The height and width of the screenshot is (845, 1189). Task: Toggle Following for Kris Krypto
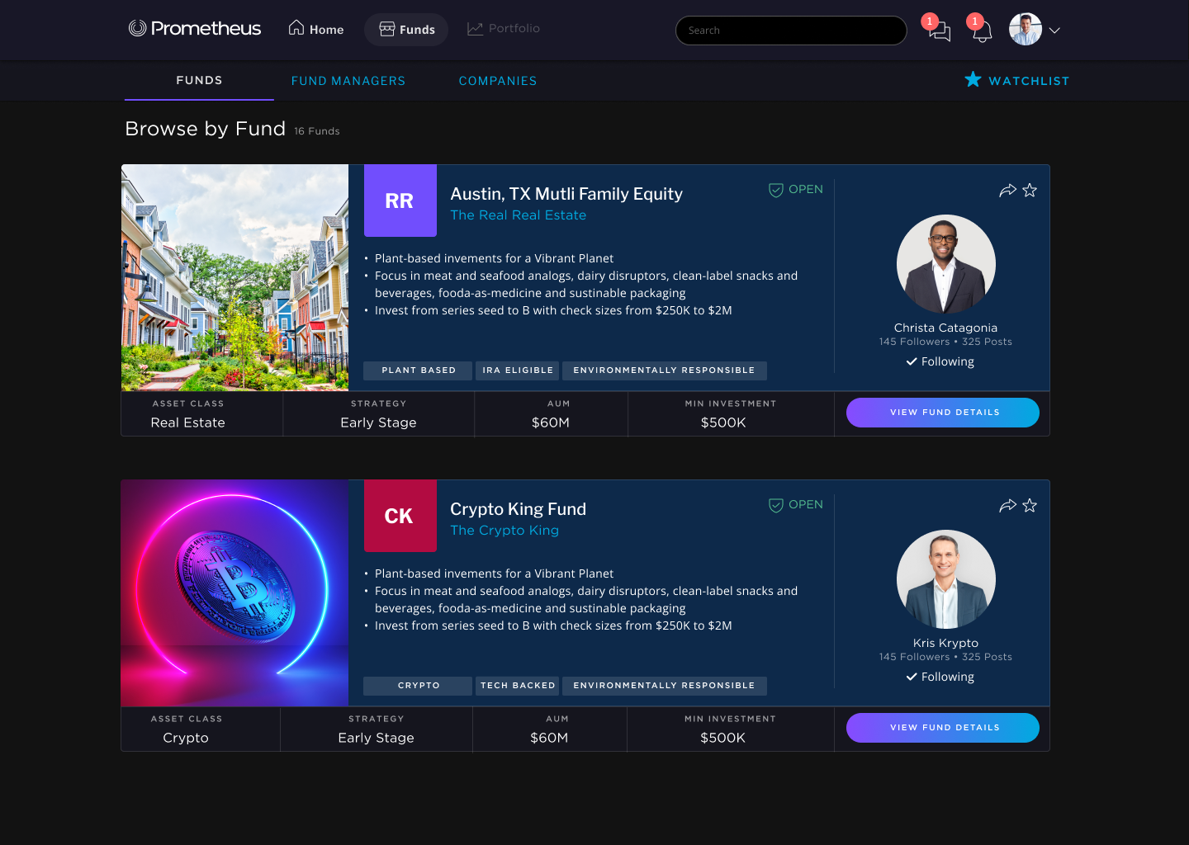click(940, 677)
